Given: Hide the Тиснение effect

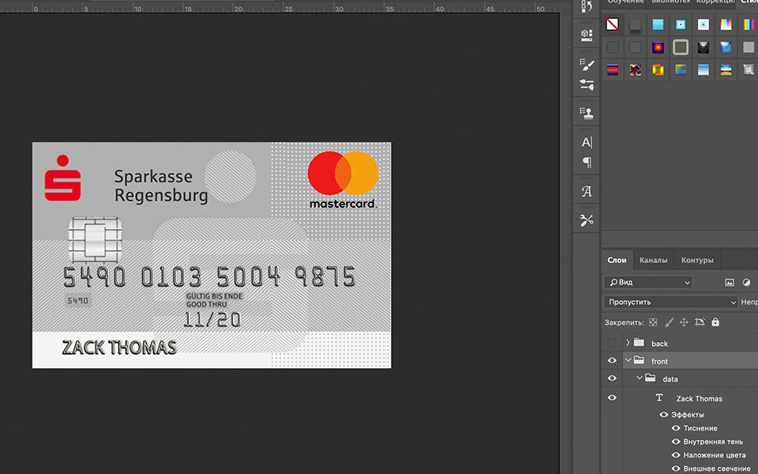Looking at the screenshot, I should [676, 428].
